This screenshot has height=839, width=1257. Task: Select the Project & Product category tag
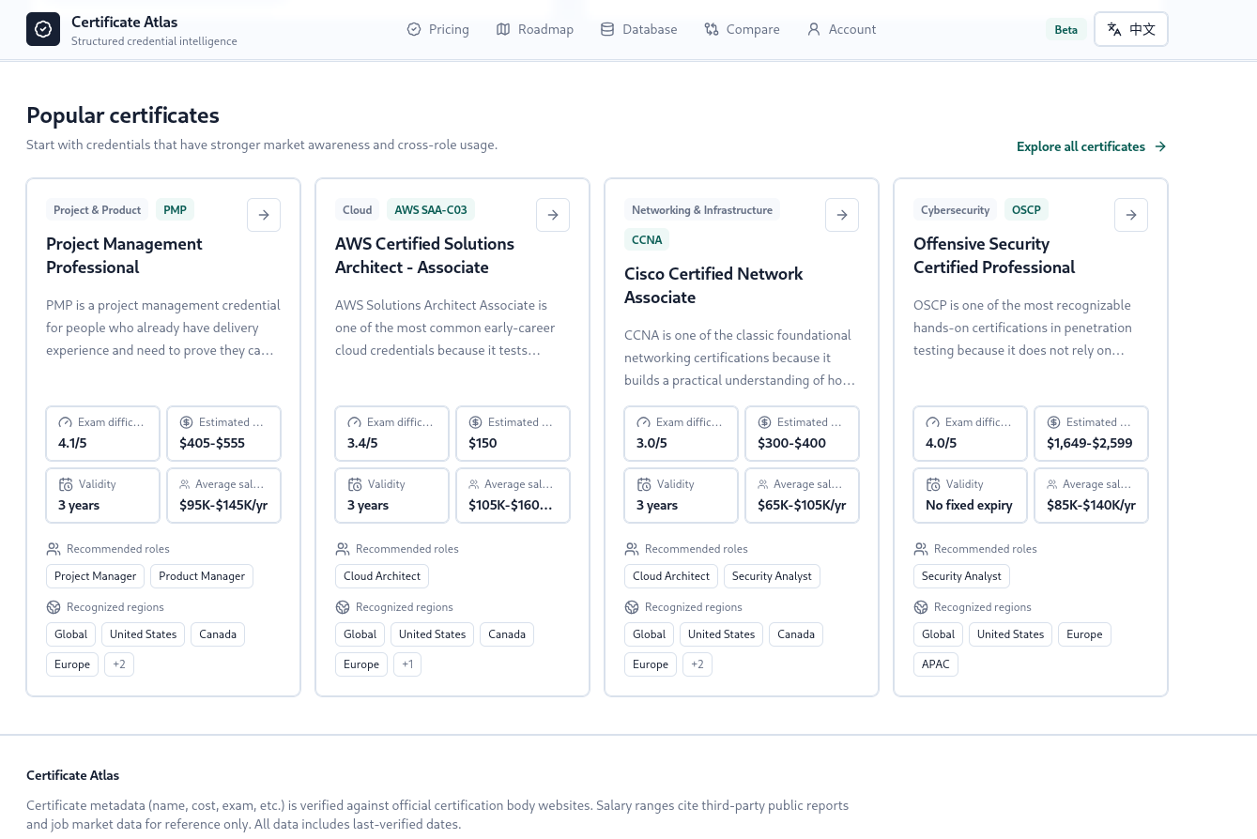point(98,210)
